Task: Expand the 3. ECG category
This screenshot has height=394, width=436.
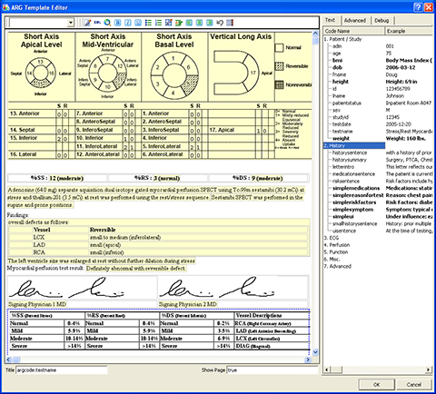Action: coord(332,238)
